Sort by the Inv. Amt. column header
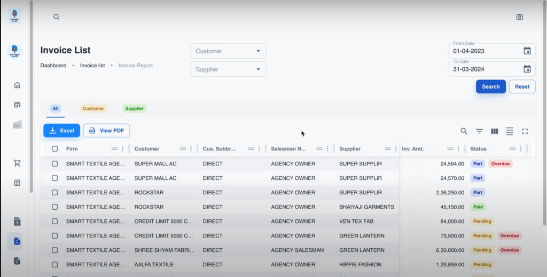Image resolution: width=547 pixels, height=277 pixels. (413, 149)
